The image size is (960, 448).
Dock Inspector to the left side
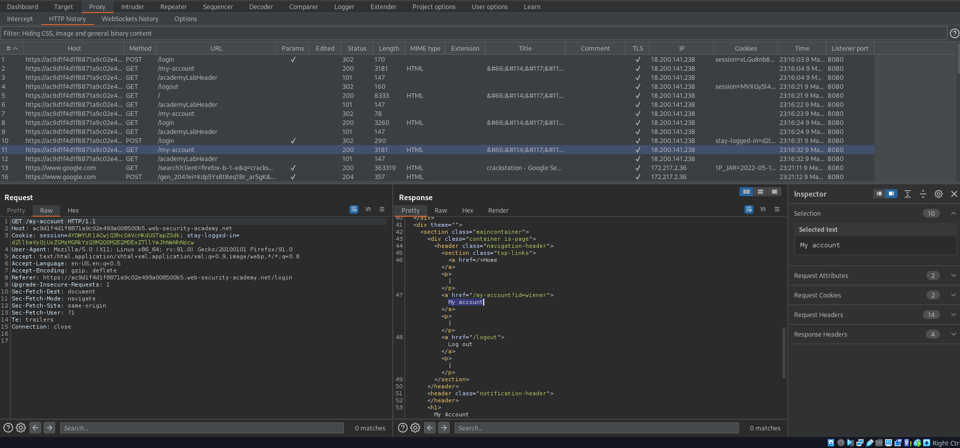(x=879, y=194)
